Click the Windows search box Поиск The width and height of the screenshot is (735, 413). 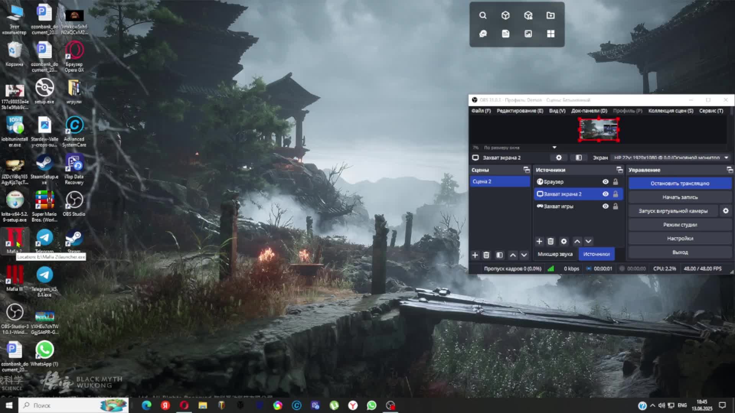pyautogui.click(x=73, y=405)
